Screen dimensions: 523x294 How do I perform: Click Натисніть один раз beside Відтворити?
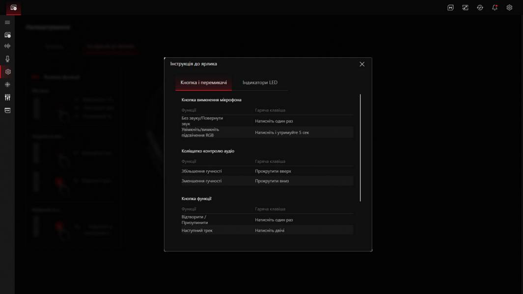[x=274, y=220]
